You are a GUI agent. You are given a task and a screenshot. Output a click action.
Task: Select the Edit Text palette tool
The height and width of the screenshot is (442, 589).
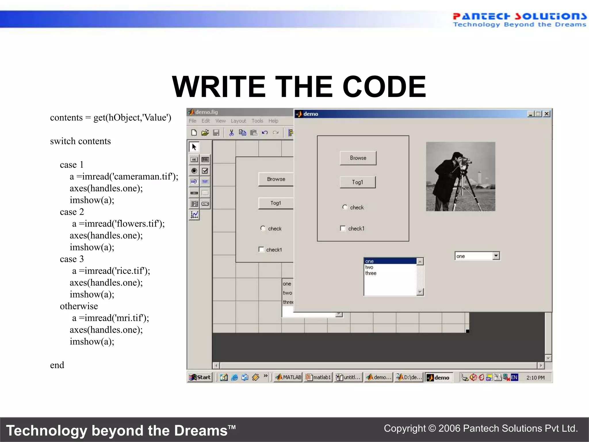pyautogui.click(x=194, y=182)
